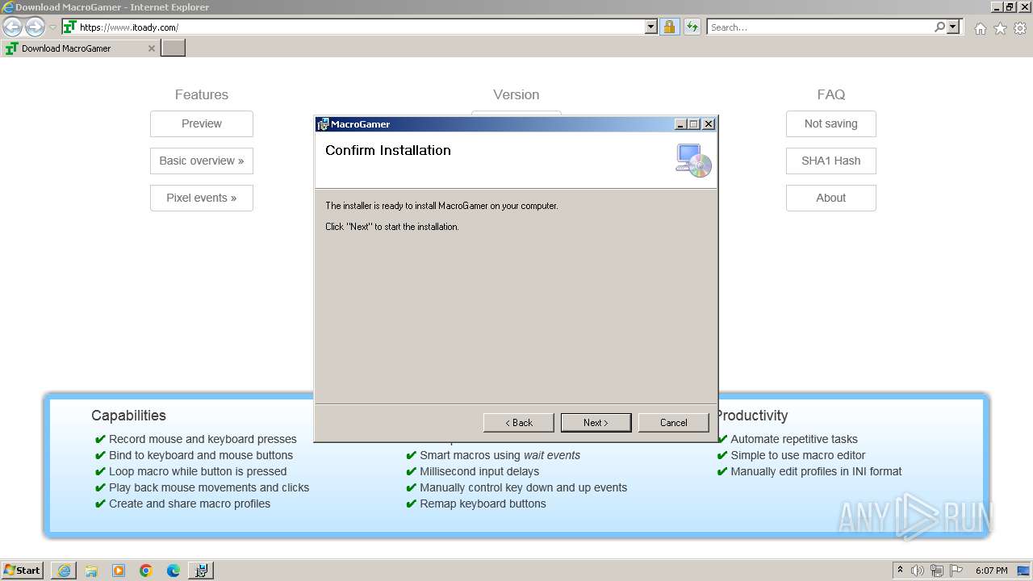
Task: Click the itoady site favicon in address bar
Action: pos(69,27)
